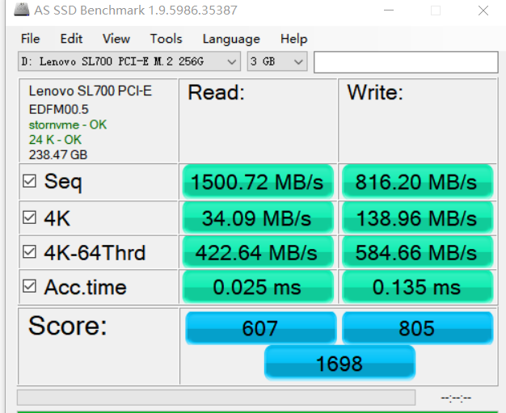506x413 pixels.
Task: Open the Edit menu
Action: [71, 39]
